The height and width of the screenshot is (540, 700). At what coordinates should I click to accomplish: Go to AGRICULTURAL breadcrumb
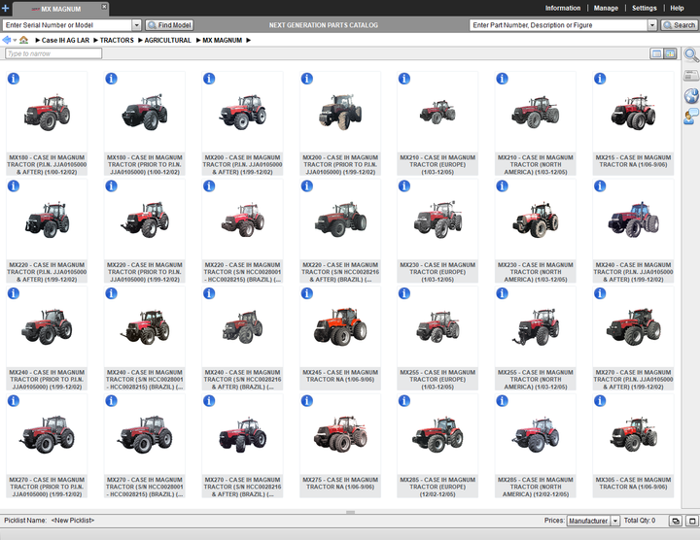(167, 40)
